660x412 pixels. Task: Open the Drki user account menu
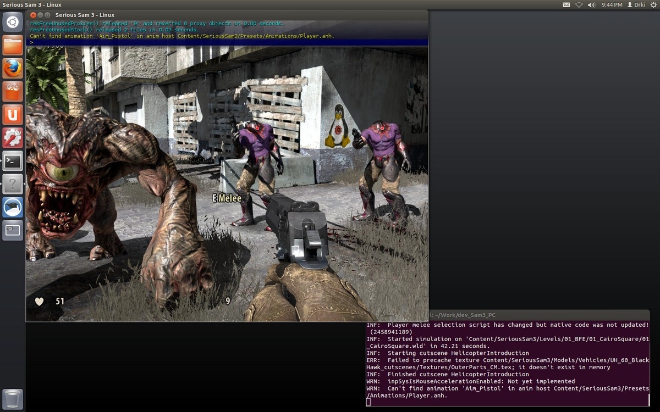pyautogui.click(x=636, y=5)
